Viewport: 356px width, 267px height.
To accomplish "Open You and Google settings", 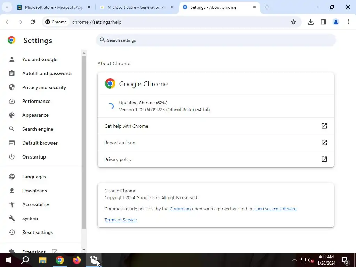I will click(x=40, y=59).
